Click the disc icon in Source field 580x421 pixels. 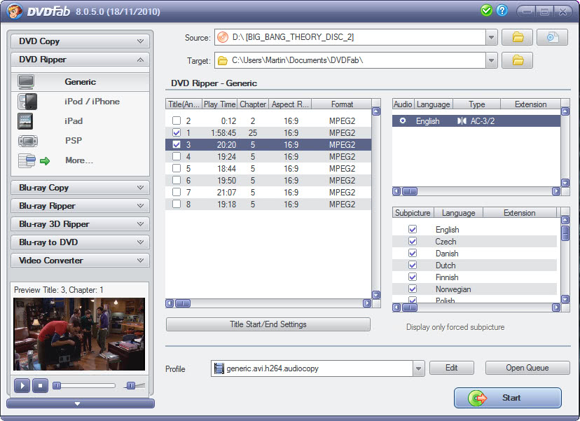[223, 37]
